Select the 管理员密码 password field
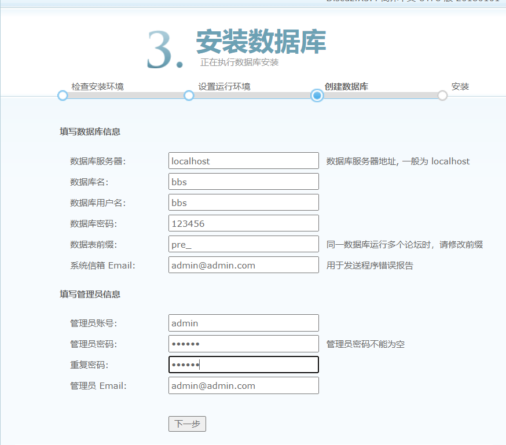506x445 pixels. click(x=243, y=344)
